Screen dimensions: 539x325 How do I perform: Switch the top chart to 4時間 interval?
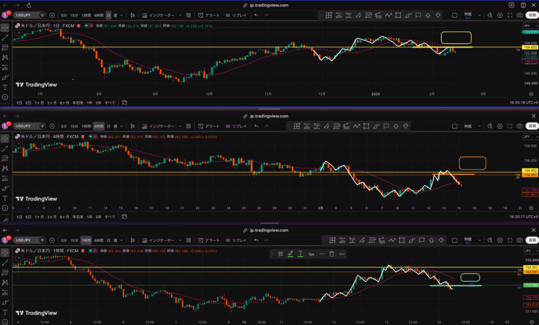point(98,15)
